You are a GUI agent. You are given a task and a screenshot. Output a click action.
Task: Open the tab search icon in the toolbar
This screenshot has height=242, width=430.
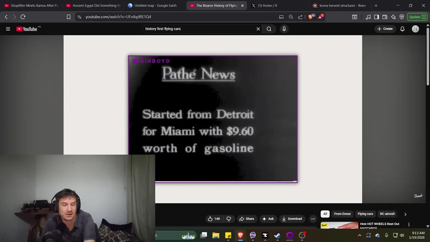pos(354,17)
